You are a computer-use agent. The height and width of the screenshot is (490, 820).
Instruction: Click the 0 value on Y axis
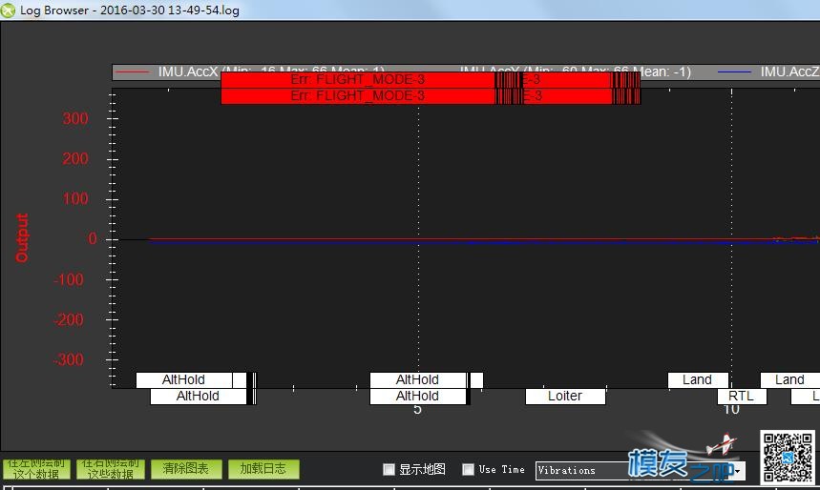click(x=93, y=238)
